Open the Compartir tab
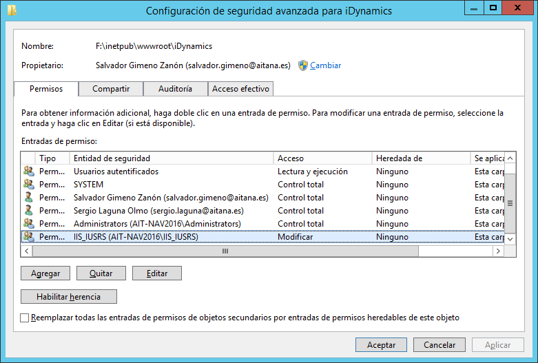This screenshot has height=363, width=538. click(111, 89)
